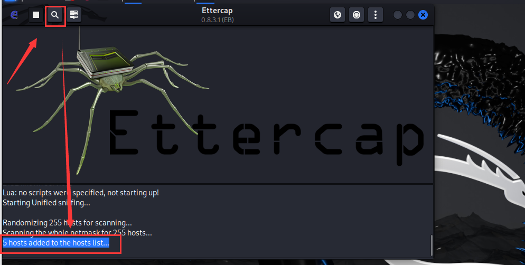Minimize the Ettercap window

397,15
